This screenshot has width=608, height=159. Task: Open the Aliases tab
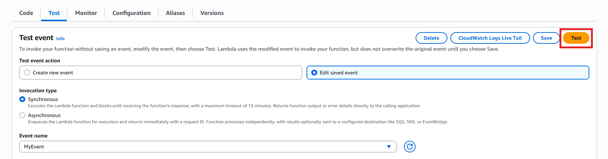tap(175, 13)
